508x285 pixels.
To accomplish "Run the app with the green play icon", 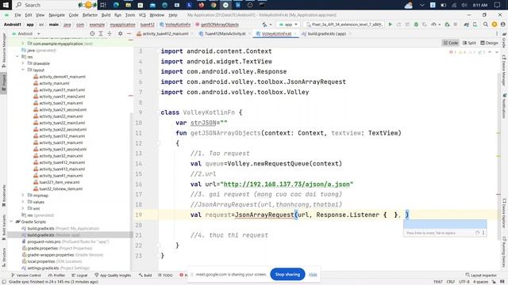I will tap(391, 25).
